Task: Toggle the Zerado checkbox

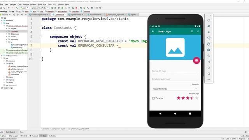Action: [x=153, y=98]
